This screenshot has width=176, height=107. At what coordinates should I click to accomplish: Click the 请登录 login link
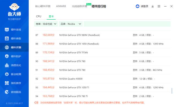pos(144,6)
